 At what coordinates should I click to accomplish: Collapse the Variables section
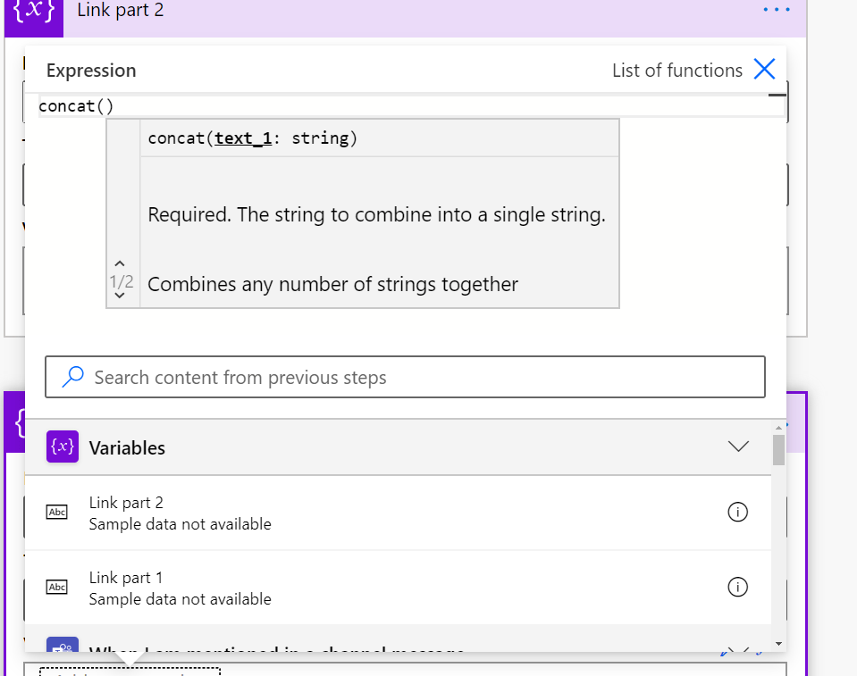coord(739,446)
